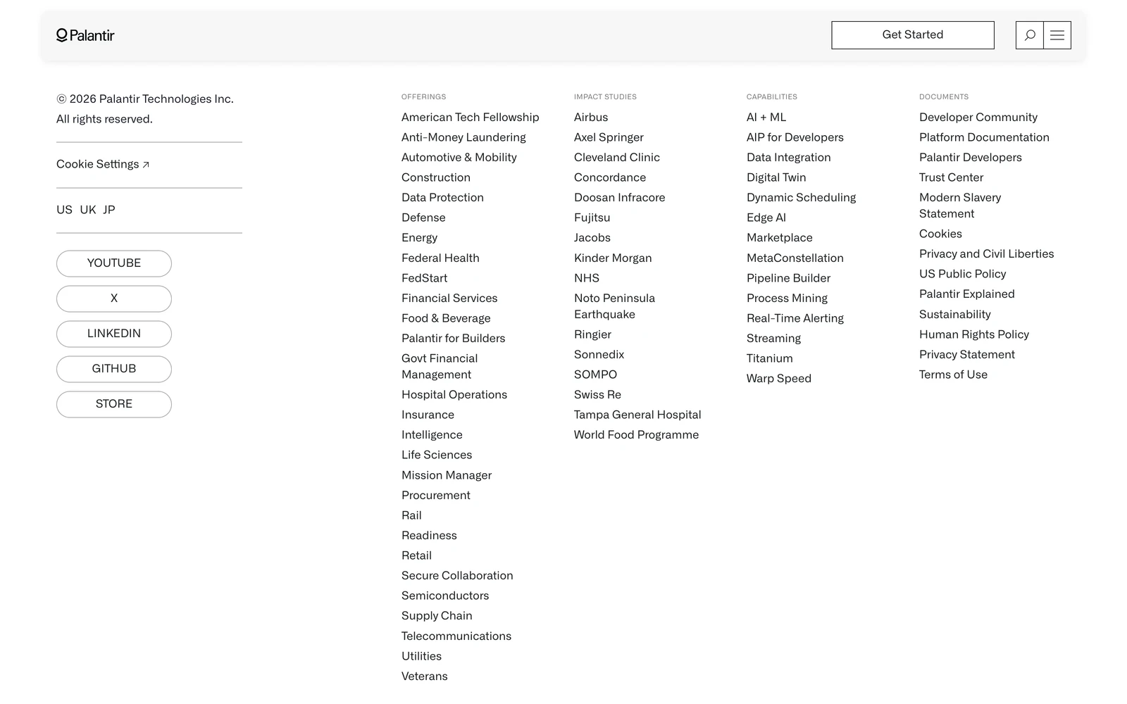Open the Airbus impact study
Image resolution: width=1127 pixels, height=704 pixels.
point(591,118)
